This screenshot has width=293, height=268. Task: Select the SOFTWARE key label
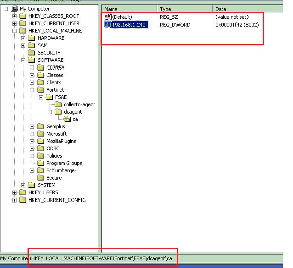click(51, 60)
